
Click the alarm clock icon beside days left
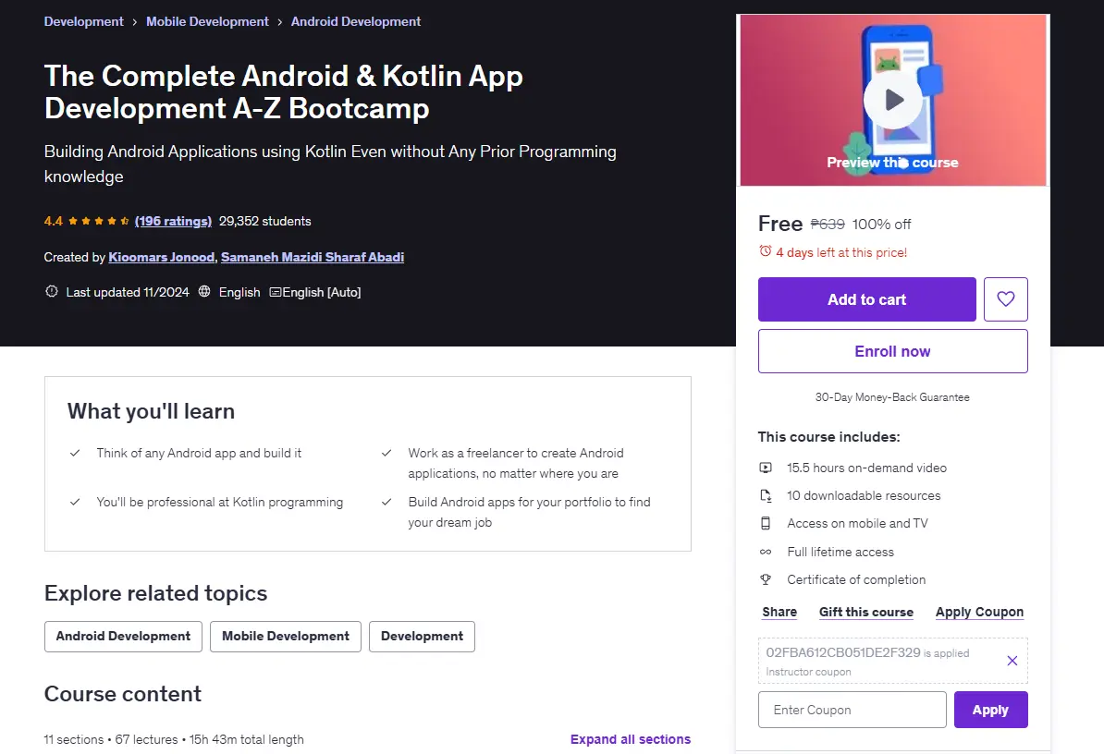pyautogui.click(x=765, y=251)
